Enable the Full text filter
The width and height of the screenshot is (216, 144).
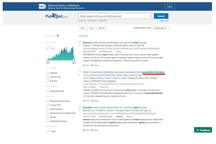pyautogui.click(x=47, y=81)
